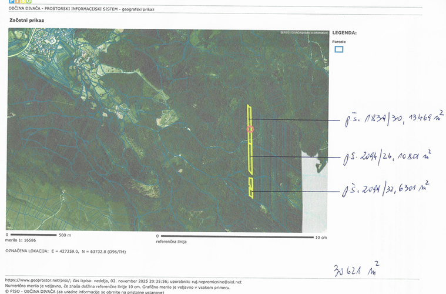Click the handwritten 1838/30 parcel note

coord(390,119)
